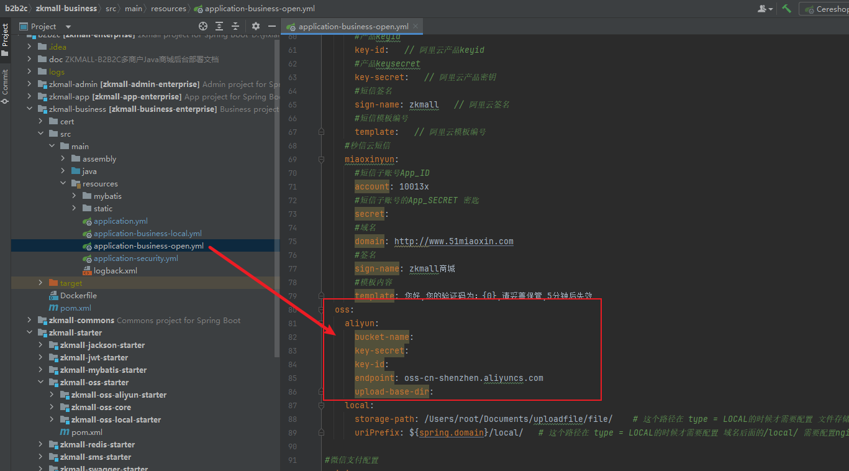Click the Expand All icon in Project panel

tap(219, 26)
